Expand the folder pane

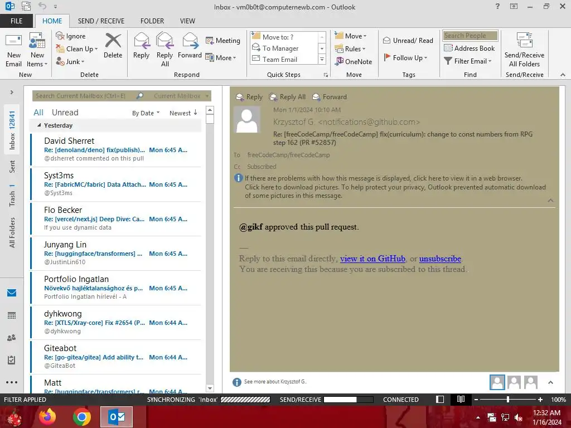12,92
